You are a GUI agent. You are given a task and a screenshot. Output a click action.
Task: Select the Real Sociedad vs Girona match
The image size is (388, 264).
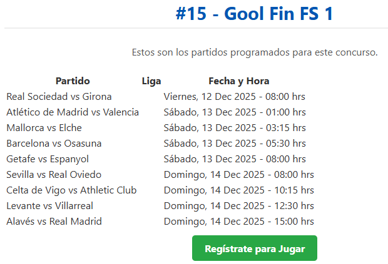tap(59, 97)
